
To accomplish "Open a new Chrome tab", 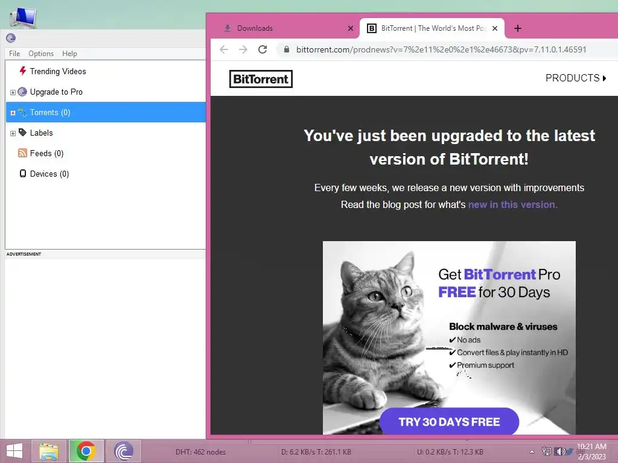I will tap(518, 28).
